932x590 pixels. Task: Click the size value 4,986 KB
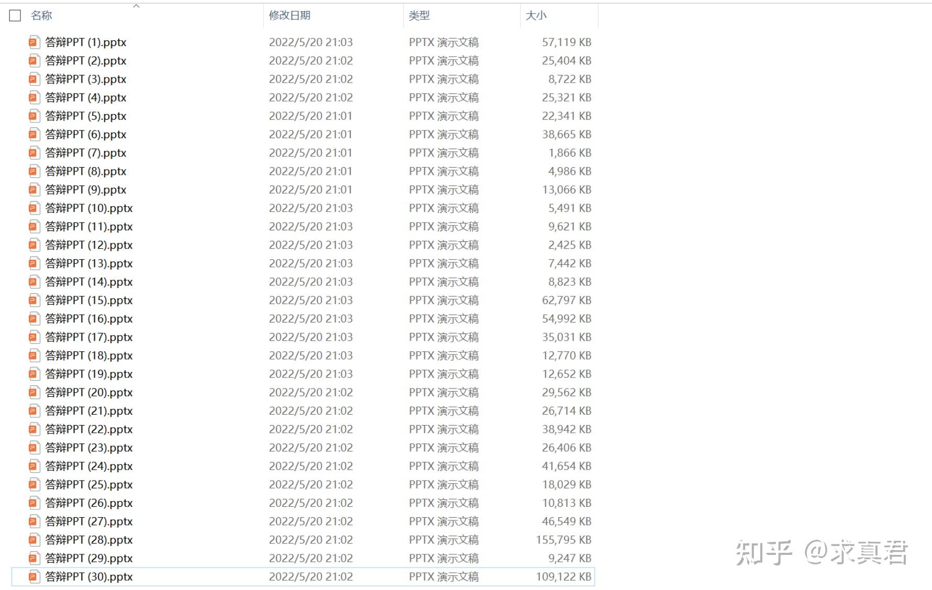(570, 171)
